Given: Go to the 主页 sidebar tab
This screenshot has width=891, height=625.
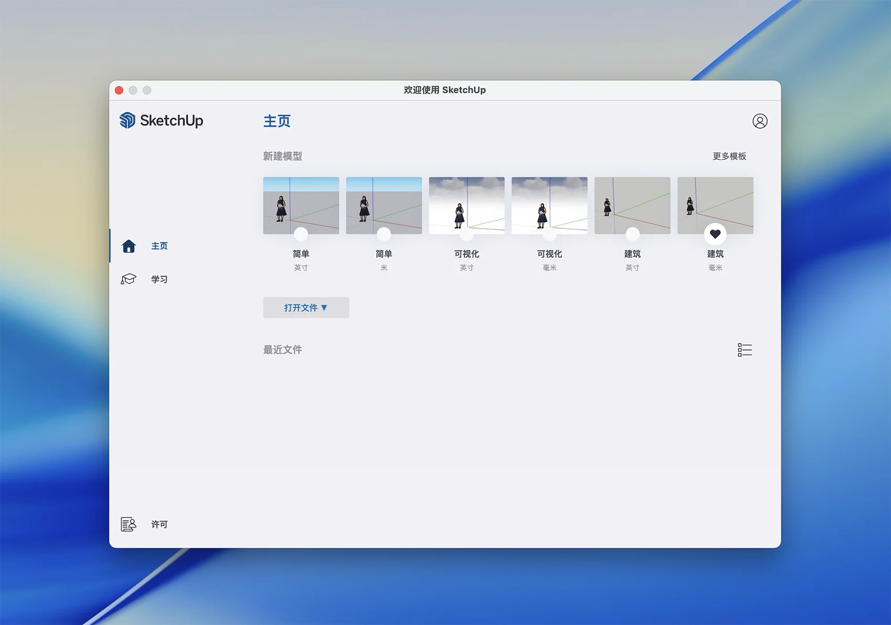Looking at the screenshot, I should point(159,246).
